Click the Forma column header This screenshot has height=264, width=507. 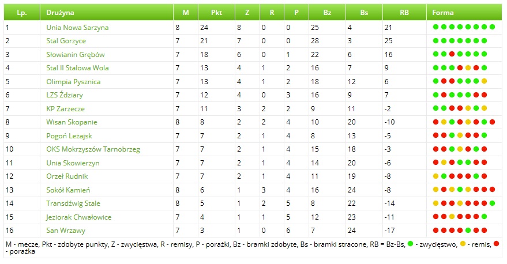point(442,12)
